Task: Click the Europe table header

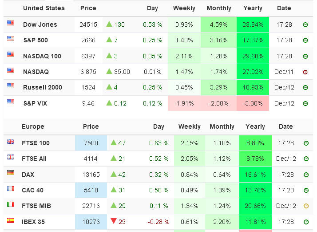Action: coord(33,126)
